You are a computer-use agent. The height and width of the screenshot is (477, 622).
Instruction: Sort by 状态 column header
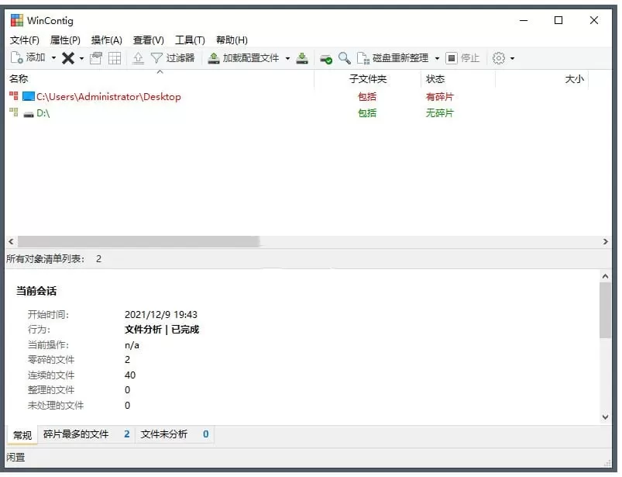pyautogui.click(x=458, y=78)
